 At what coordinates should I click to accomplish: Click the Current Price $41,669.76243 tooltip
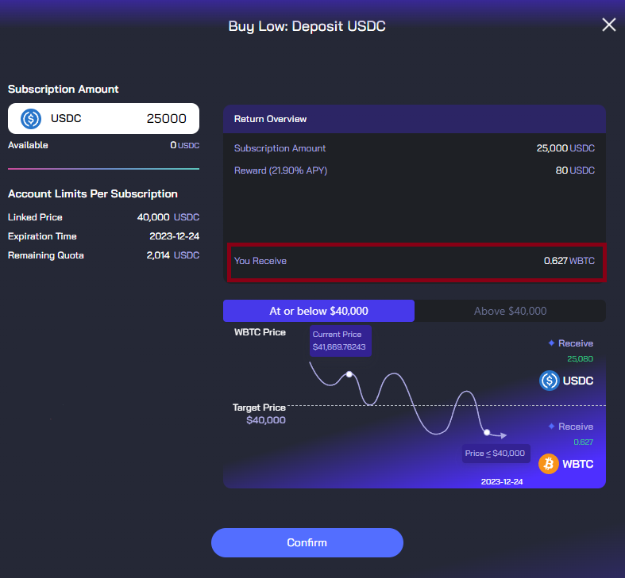(x=340, y=341)
